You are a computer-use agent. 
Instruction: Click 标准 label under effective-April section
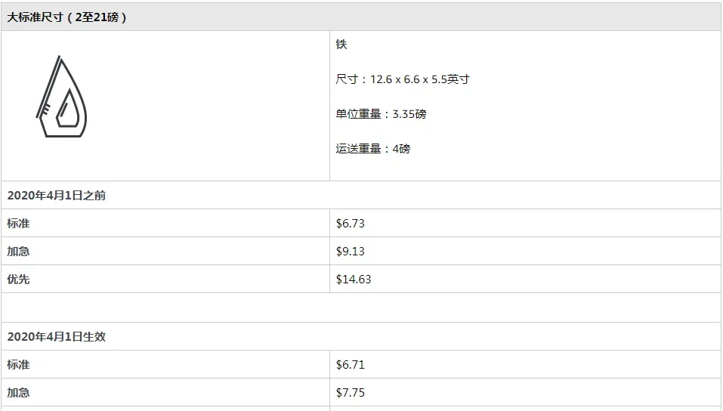(x=18, y=364)
